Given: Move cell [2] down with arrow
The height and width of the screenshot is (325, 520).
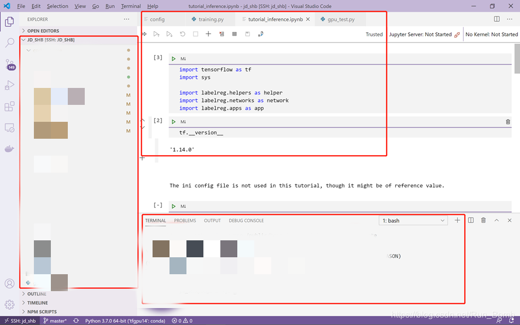Looking at the screenshot, I should 143,127.
